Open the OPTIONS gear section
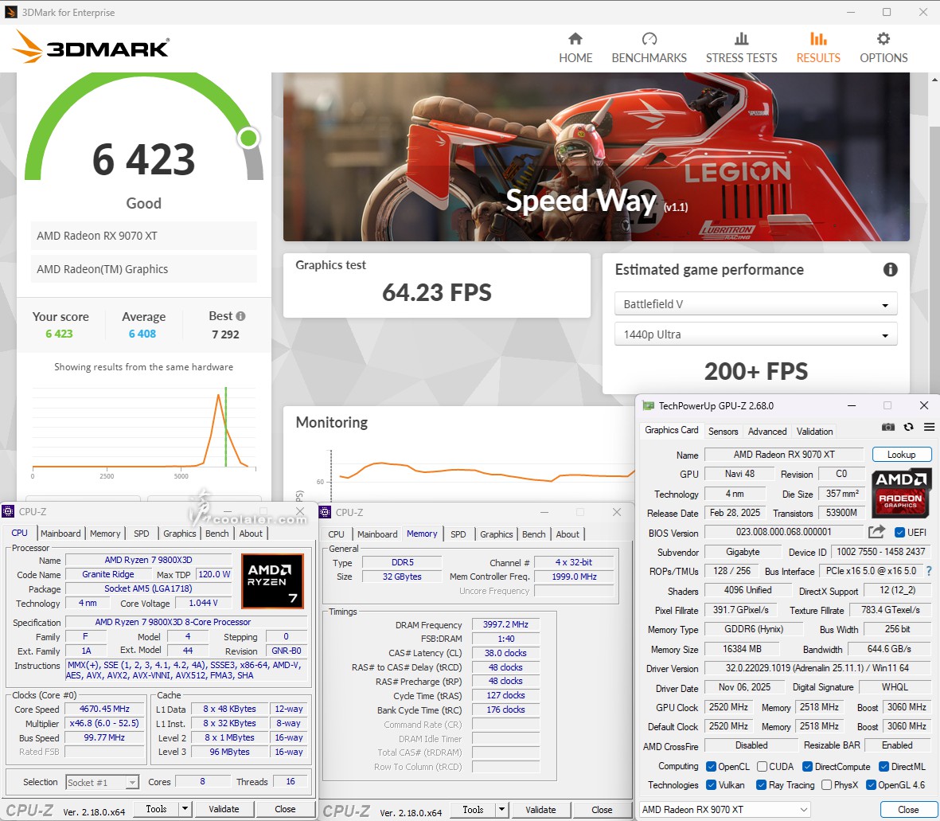 [x=883, y=48]
